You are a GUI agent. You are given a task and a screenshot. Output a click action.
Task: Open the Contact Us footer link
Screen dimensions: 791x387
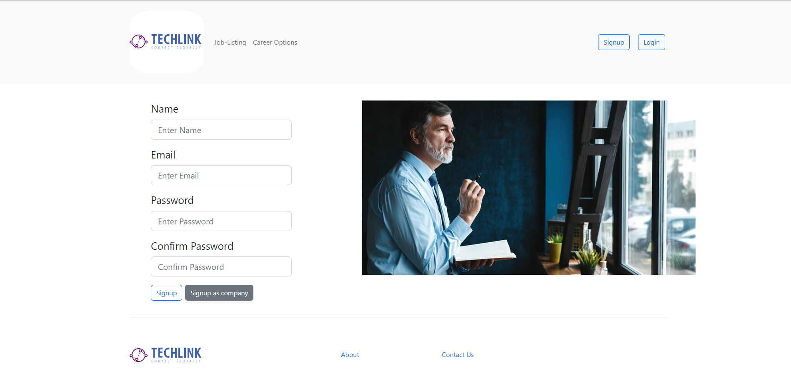(458, 355)
